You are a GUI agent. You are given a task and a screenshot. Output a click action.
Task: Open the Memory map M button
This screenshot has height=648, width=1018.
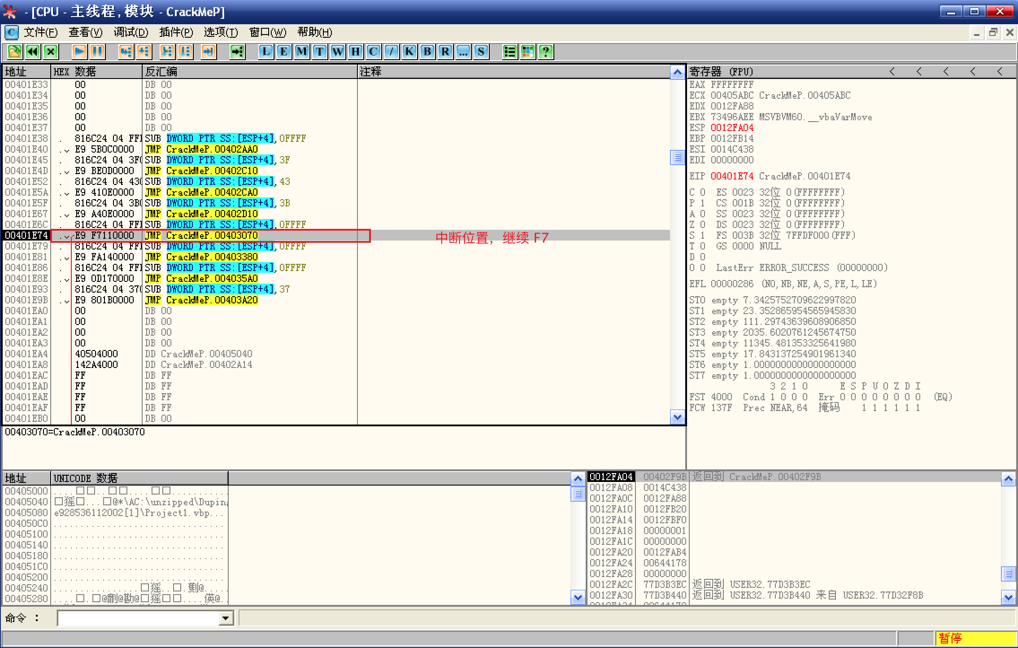click(x=302, y=52)
